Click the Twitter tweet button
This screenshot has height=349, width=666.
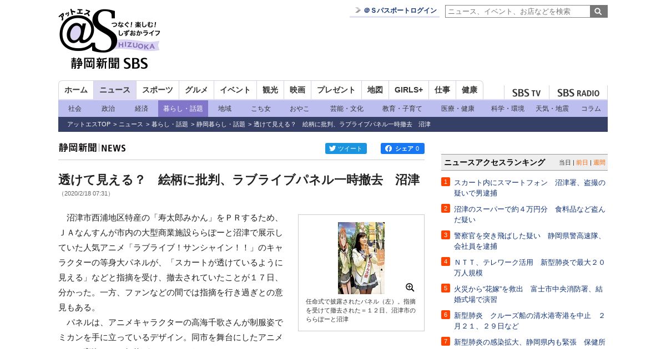(346, 148)
